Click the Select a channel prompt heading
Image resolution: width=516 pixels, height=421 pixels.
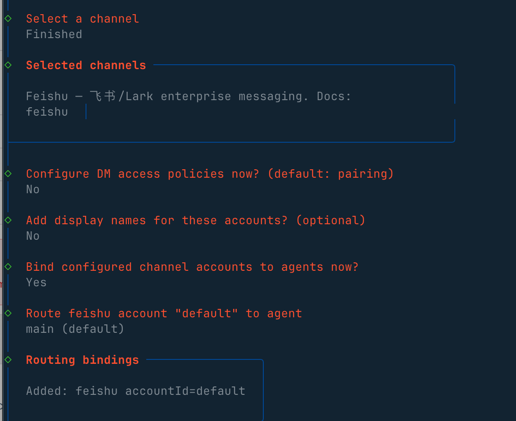click(82, 19)
